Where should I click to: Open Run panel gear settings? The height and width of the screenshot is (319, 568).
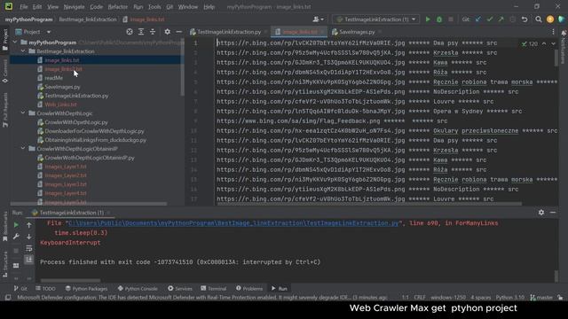click(540, 213)
